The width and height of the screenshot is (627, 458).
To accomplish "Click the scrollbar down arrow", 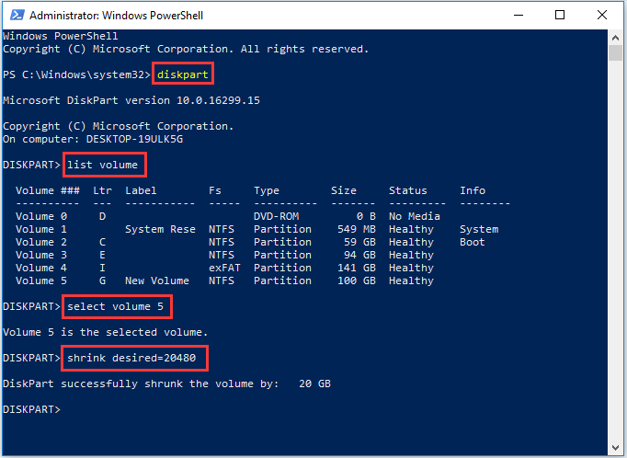I will coord(615,448).
